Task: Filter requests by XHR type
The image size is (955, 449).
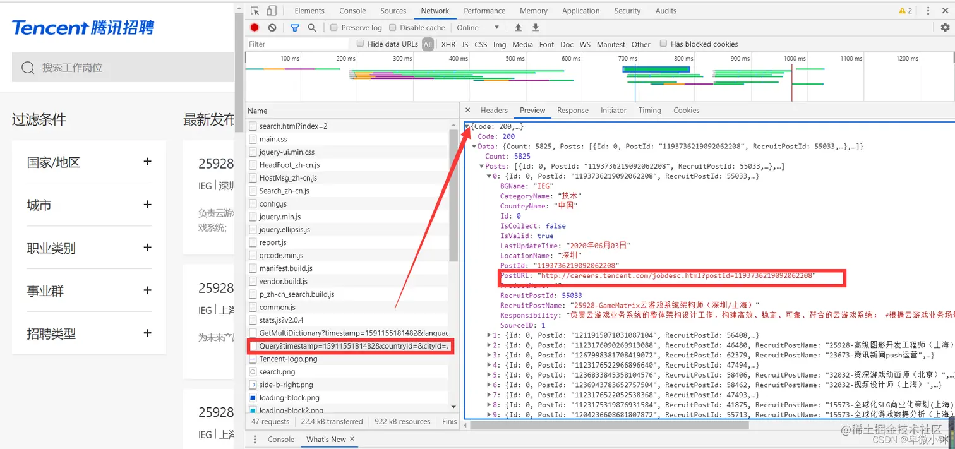Action: pyautogui.click(x=448, y=44)
